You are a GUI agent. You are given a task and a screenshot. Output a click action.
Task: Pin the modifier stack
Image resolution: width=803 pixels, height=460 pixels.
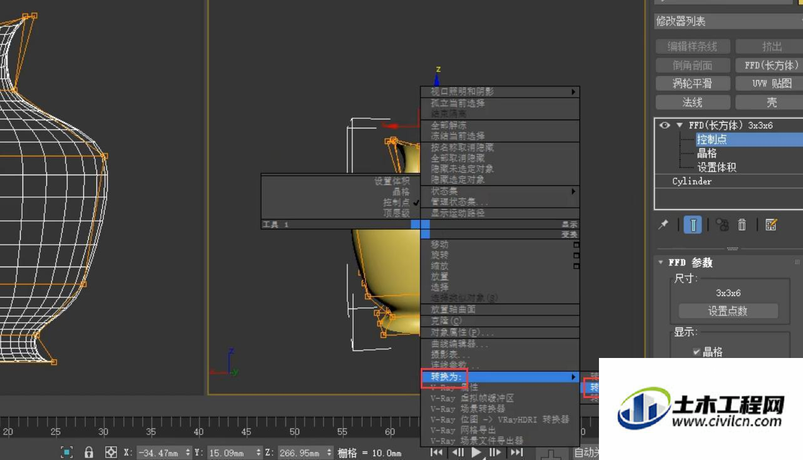pyautogui.click(x=663, y=225)
